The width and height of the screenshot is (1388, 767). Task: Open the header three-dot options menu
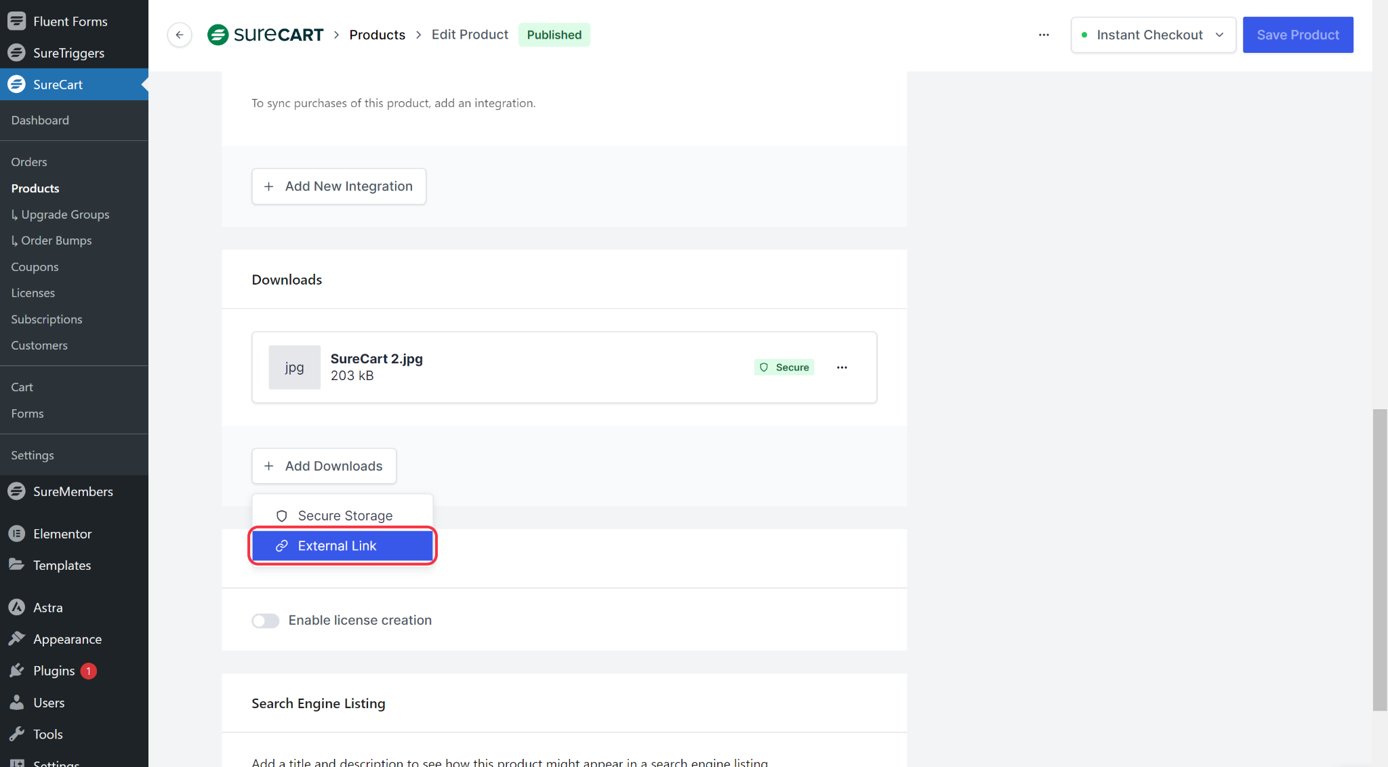1044,35
